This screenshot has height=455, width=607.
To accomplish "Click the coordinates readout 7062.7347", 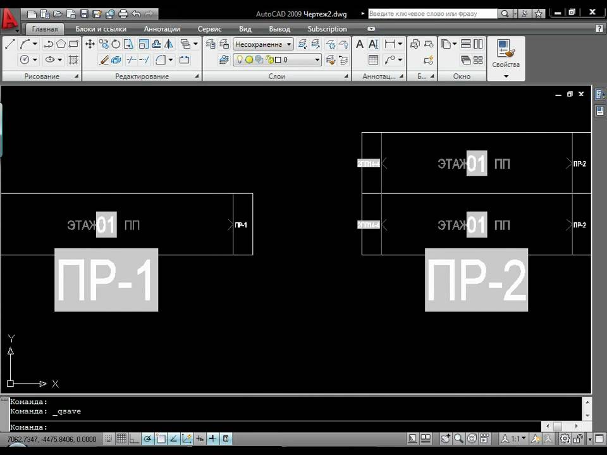I will tap(51, 439).
